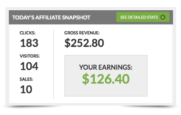Select the 104 visitors count
This screenshot has width=181, height=115.
click(29, 66)
